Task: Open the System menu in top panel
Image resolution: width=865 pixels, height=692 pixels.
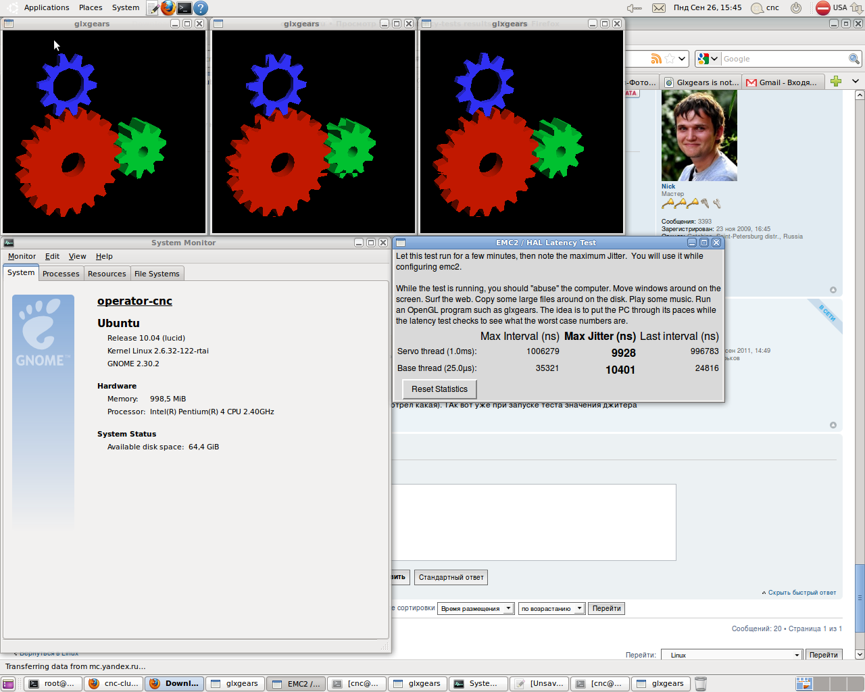Action: tap(126, 7)
